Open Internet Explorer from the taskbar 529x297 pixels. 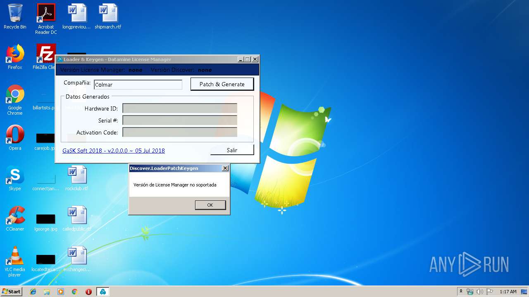point(33,292)
